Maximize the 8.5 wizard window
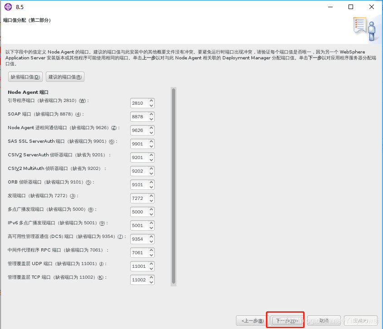383x329 pixels. 351,7
